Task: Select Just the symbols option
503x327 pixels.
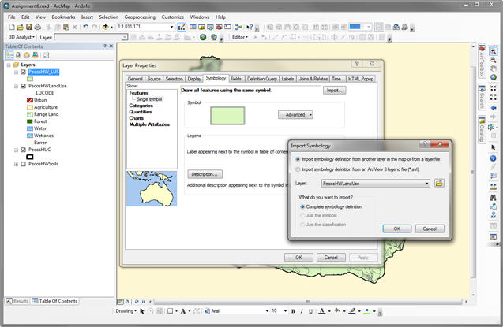Action: click(302, 215)
